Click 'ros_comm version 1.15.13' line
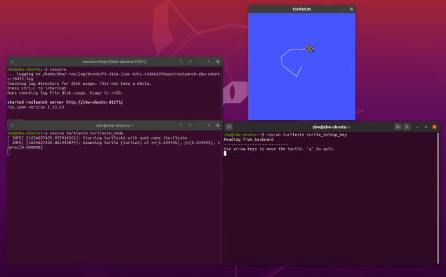This screenshot has width=446, height=277. pyautogui.click(x=35, y=107)
